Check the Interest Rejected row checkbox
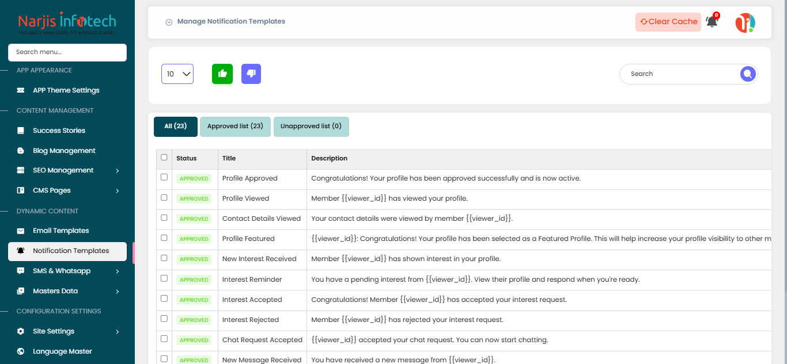Screen dimensions: 787x364 [x=164, y=319]
